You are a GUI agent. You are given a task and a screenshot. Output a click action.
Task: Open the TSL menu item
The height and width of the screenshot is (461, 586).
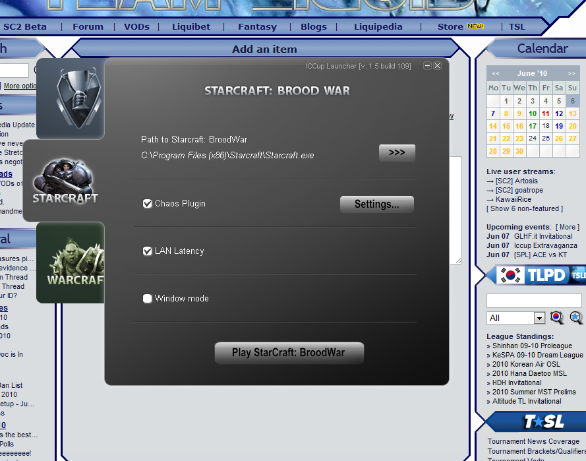click(517, 27)
